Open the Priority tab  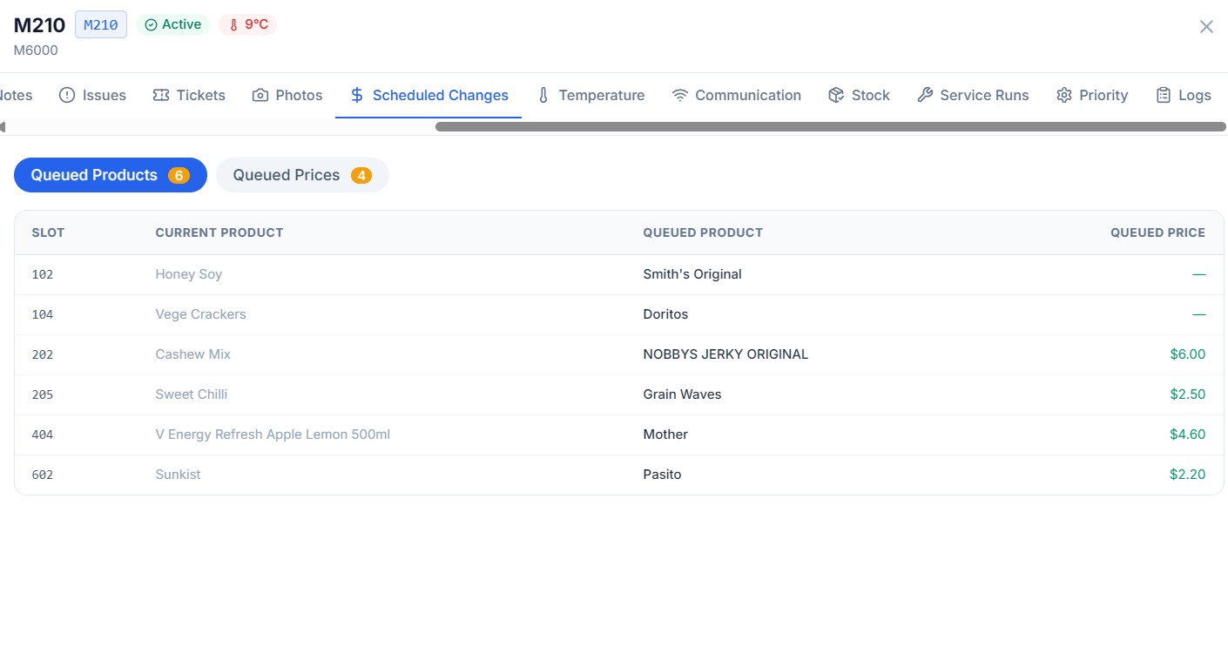1092,95
